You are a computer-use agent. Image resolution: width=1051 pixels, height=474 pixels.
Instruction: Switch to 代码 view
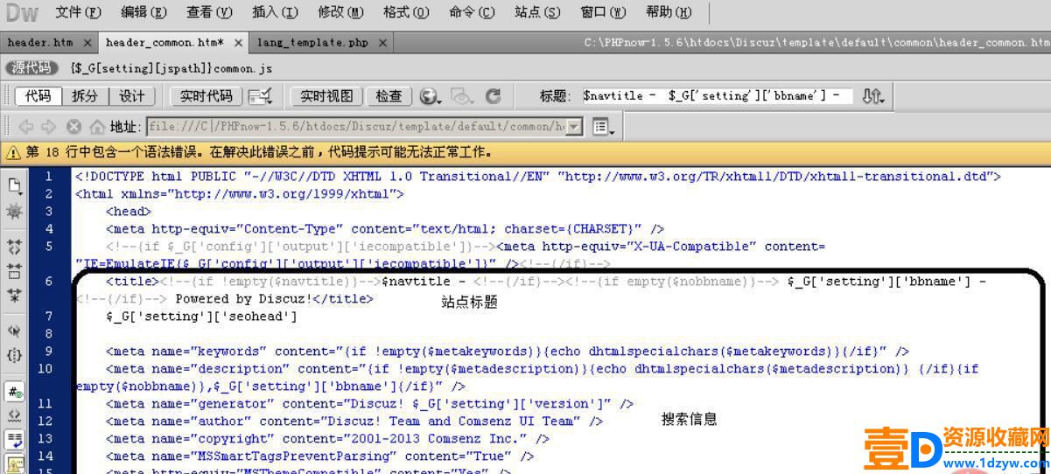[x=39, y=96]
